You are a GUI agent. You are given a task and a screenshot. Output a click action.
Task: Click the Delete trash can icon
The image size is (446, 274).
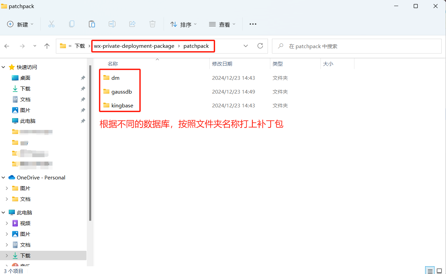pos(152,24)
